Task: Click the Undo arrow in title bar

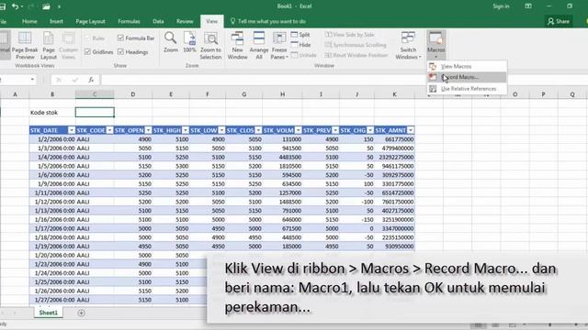Action: [15, 6]
